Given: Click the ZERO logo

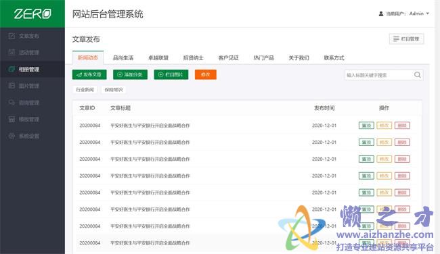Looking at the screenshot, I should (32, 14).
